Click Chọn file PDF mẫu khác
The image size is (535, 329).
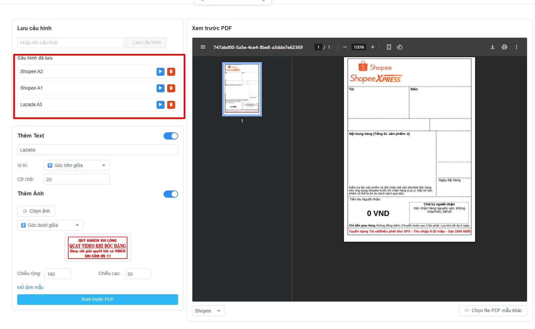pyautogui.click(x=493, y=311)
